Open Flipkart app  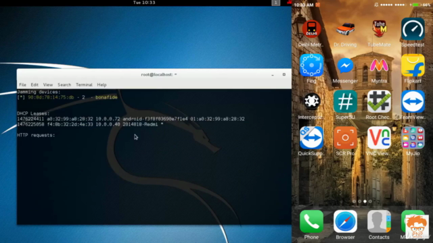pyautogui.click(x=413, y=65)
